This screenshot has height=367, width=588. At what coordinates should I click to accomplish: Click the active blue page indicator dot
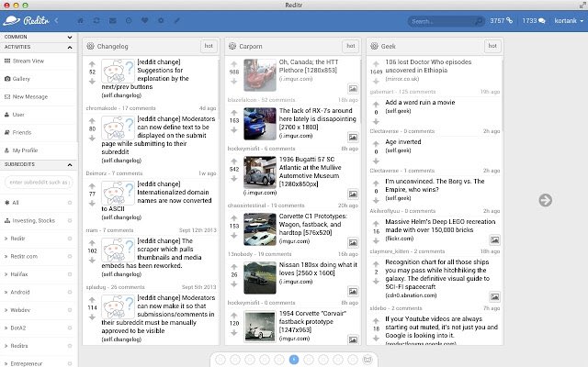coord(294,360)
